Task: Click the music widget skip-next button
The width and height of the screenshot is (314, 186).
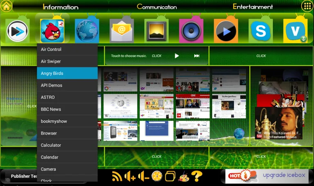Action: click(197, 56)
